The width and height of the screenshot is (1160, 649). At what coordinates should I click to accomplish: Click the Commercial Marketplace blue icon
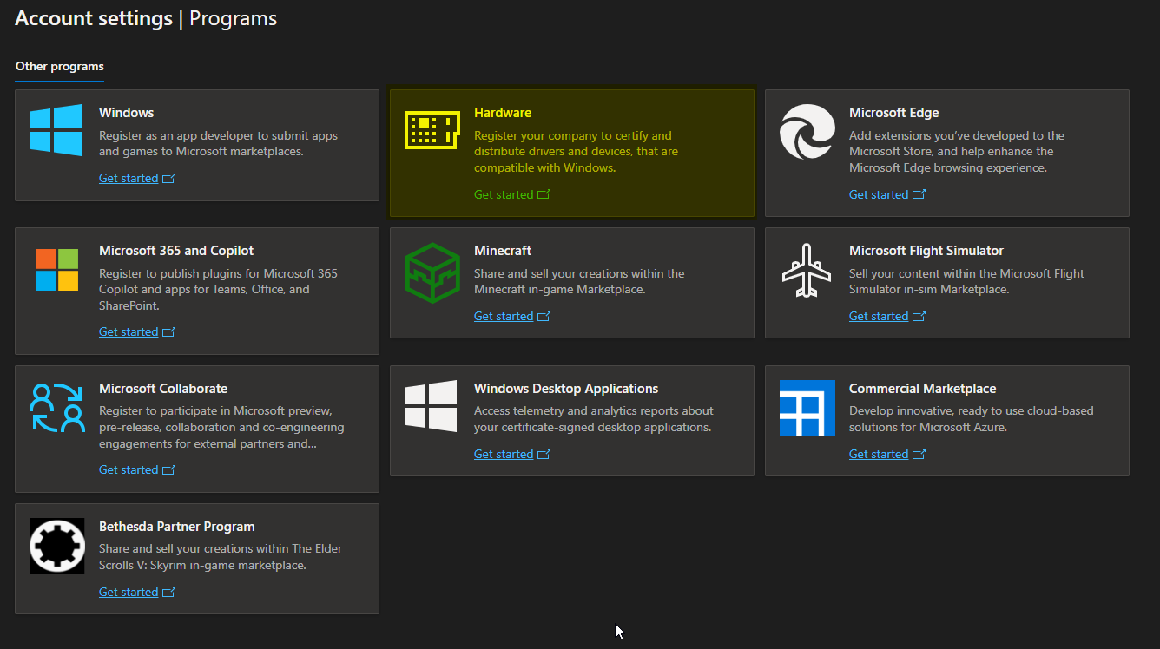807,408
